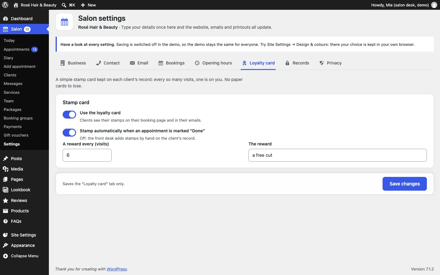Open the WordPress link in footer

[117, 269]
